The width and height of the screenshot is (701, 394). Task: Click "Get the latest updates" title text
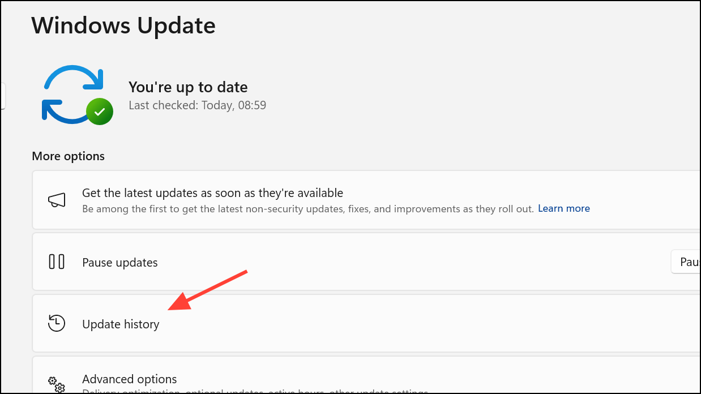(213, 193)
